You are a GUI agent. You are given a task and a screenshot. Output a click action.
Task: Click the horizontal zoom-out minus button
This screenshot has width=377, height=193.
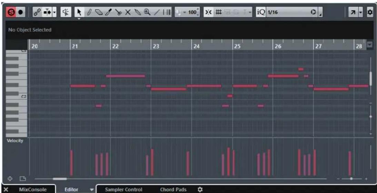pyautogui.click(x=338, y=179)
